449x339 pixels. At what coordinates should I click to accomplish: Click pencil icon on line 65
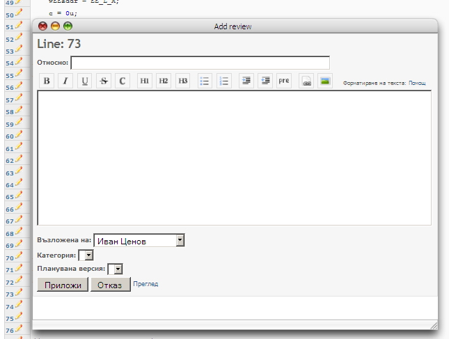point(19,195)
